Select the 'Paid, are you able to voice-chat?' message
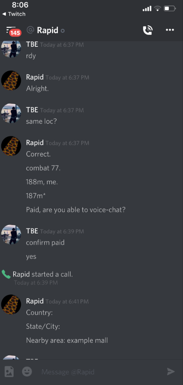The width and height of the screenshot is (183, 385). 76,210
